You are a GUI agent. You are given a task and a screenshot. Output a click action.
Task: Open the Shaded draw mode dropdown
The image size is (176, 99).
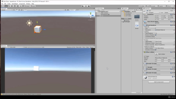pos(7,10)
